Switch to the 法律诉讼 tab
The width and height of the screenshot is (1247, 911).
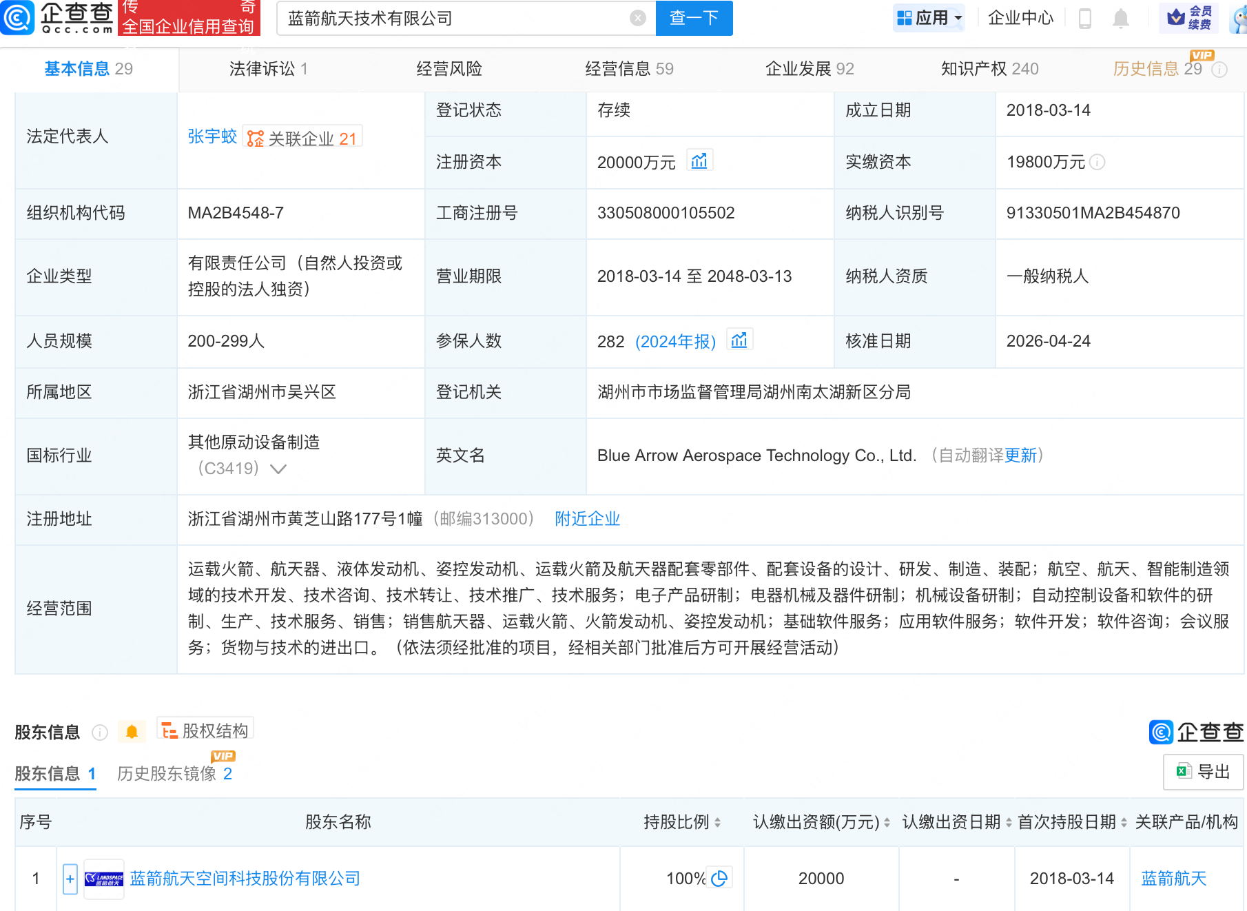pyautogui.click(x=268, y=69)
